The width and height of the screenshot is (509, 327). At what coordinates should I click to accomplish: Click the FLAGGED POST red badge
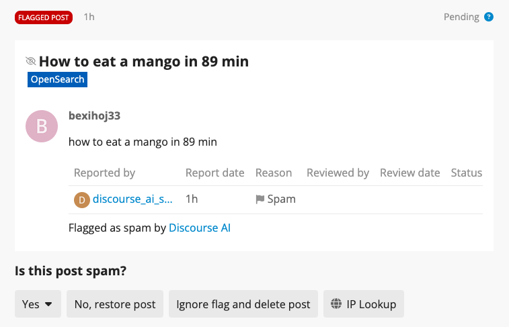tap(44, 17)
